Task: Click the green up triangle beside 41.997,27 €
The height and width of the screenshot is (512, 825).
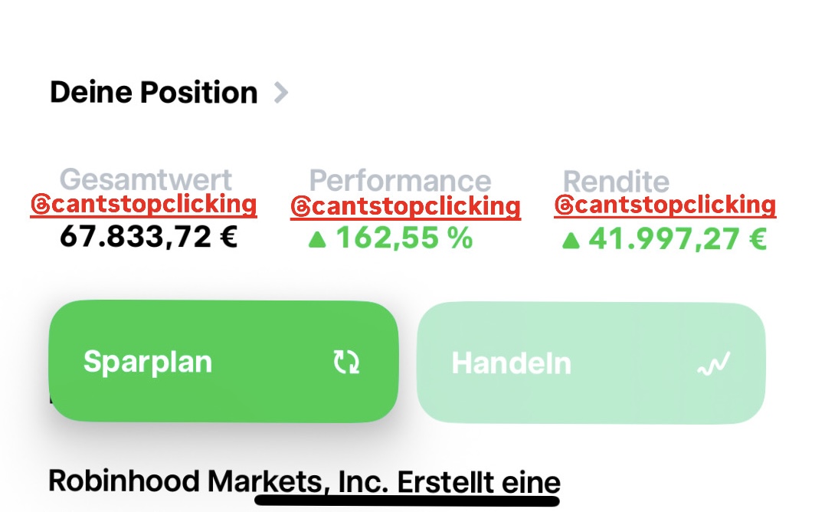Action: click(x=571, y=241)
